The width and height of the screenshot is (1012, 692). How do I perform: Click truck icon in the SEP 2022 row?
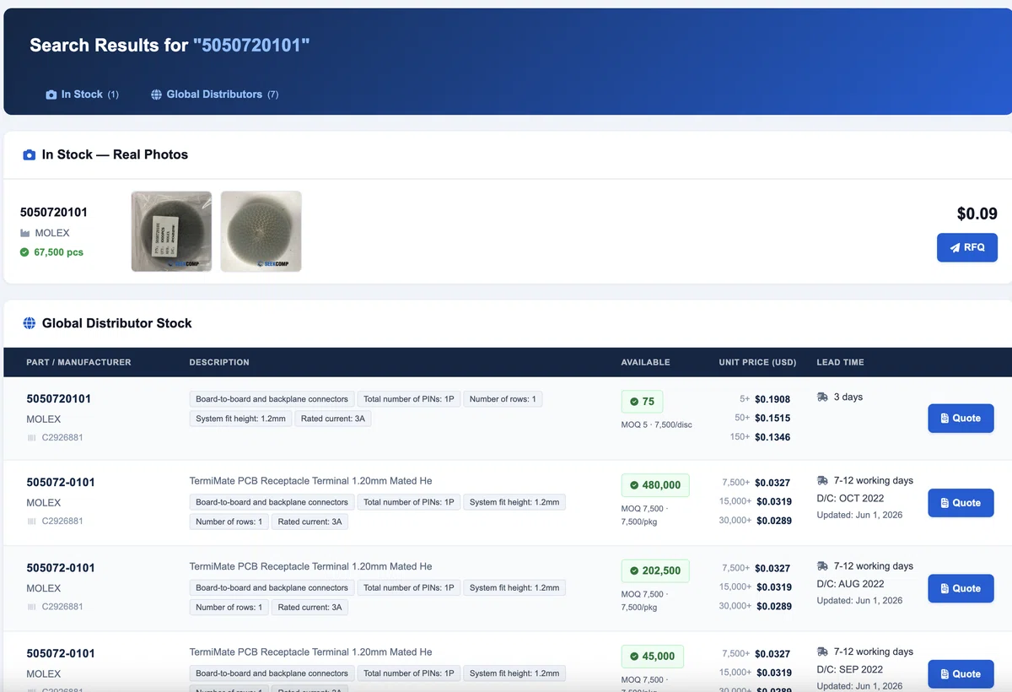click(822, 651)
